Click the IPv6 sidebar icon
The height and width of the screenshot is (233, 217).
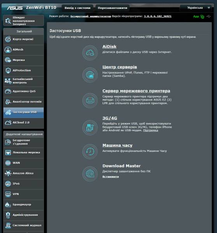[8, 184]
